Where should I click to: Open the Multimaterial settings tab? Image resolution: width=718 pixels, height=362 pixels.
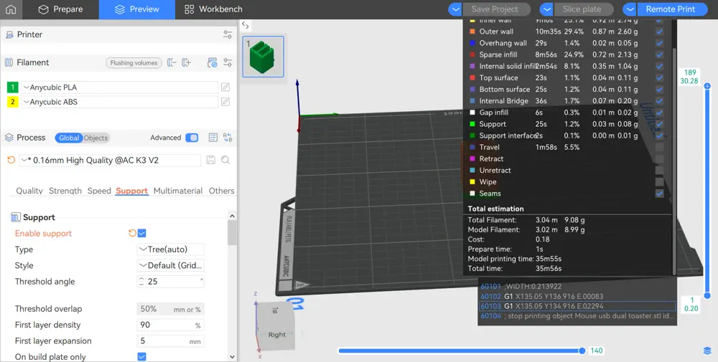177,191
